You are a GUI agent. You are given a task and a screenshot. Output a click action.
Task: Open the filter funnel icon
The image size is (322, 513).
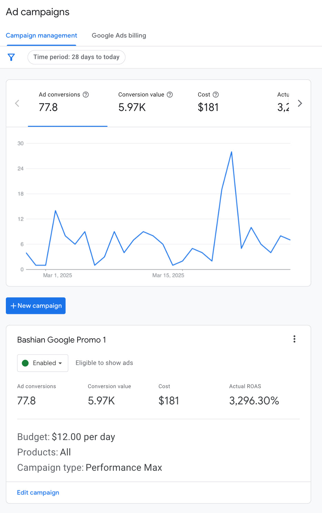[x=11, y=57]
